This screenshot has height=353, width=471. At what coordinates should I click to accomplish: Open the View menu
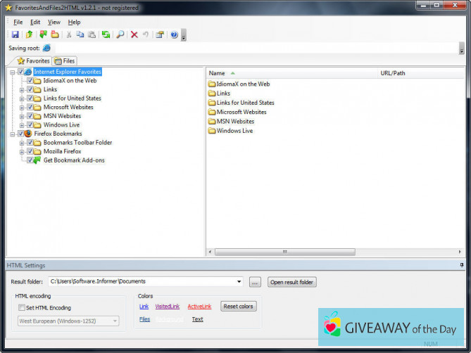click(x=54, y=22)
